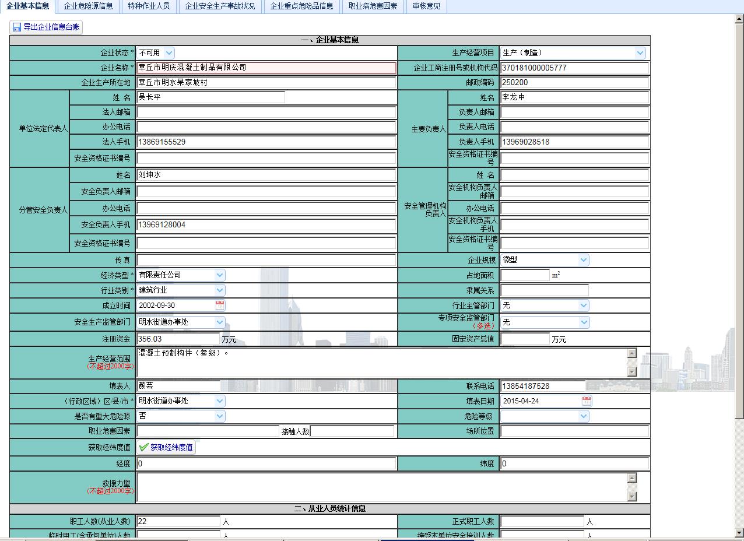Click the 负责人电话 input field
The height and width of the screenshot is (541, 744).
(x=574, y=127)
